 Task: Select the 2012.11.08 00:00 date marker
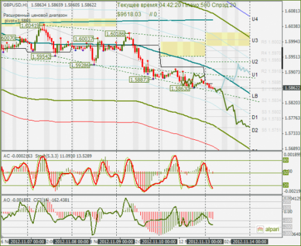pos(72,242)
